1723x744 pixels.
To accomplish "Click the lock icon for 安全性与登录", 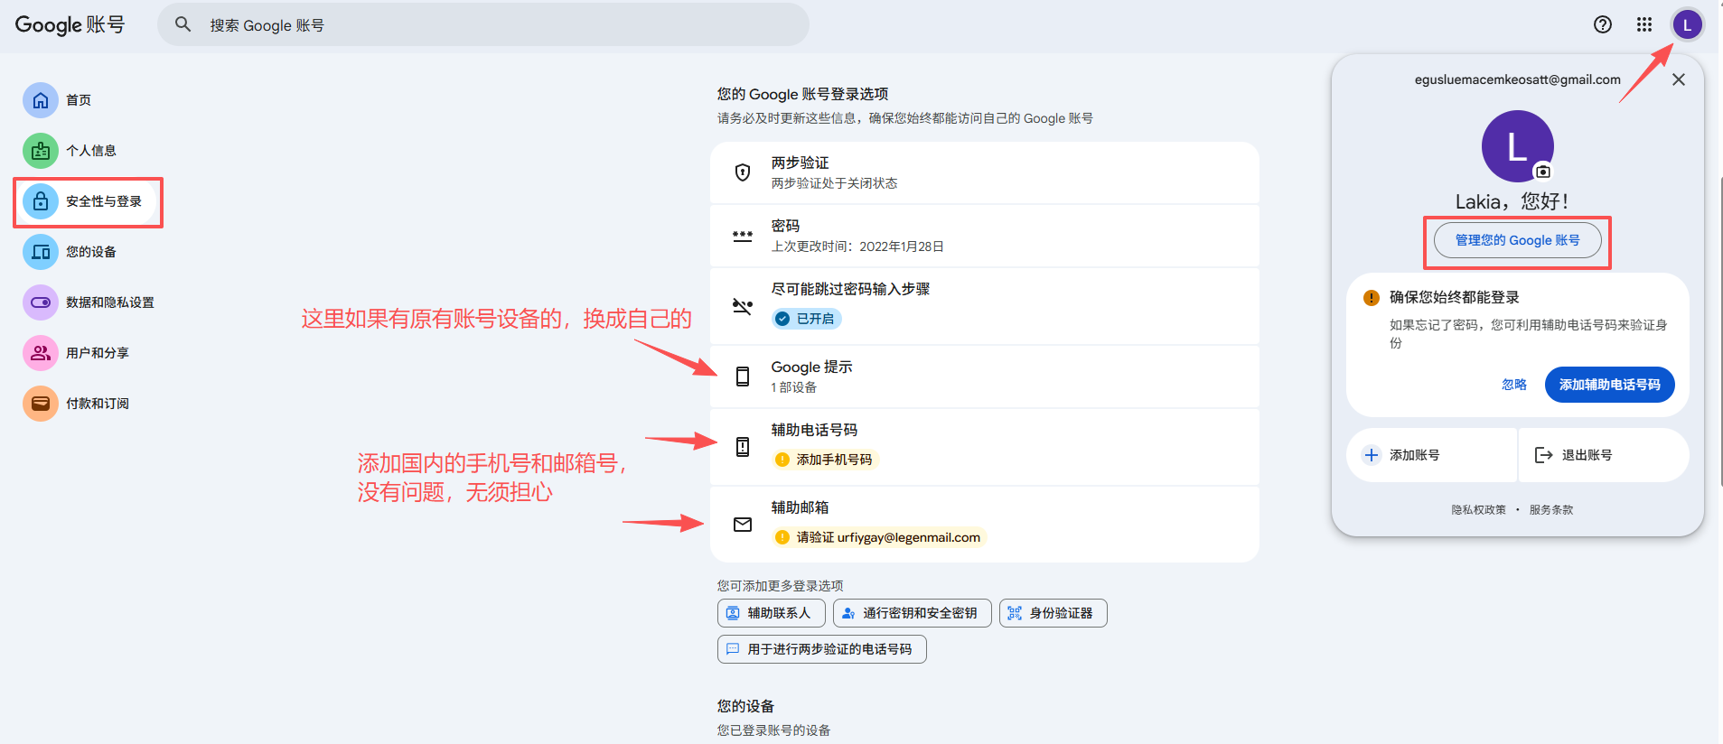I will coord(41,201).
